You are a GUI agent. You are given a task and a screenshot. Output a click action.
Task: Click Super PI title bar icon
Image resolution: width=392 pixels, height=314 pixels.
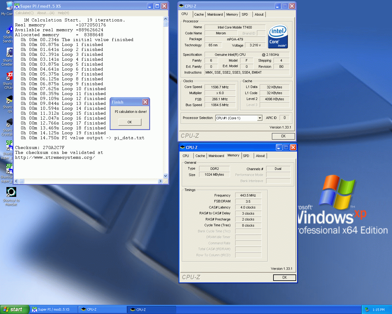coord(17,6)
